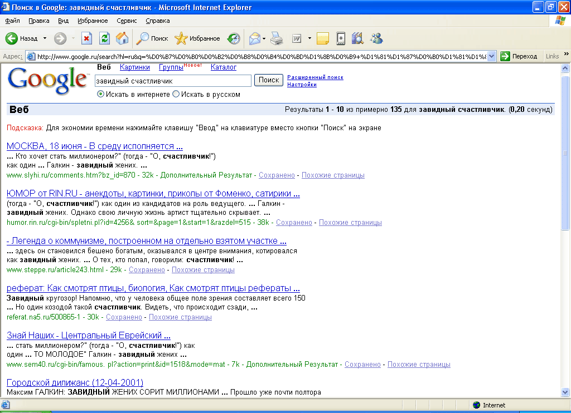Viewport: 571px width, 413px height.
Task: Click the green Переход go arrow
Action: (x=505, y=56)
